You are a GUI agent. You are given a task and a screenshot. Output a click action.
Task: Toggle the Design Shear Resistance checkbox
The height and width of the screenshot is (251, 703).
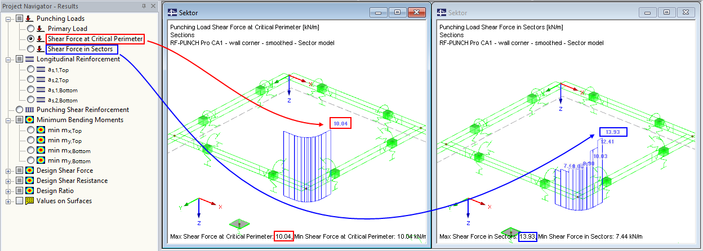tap(20, 181)
